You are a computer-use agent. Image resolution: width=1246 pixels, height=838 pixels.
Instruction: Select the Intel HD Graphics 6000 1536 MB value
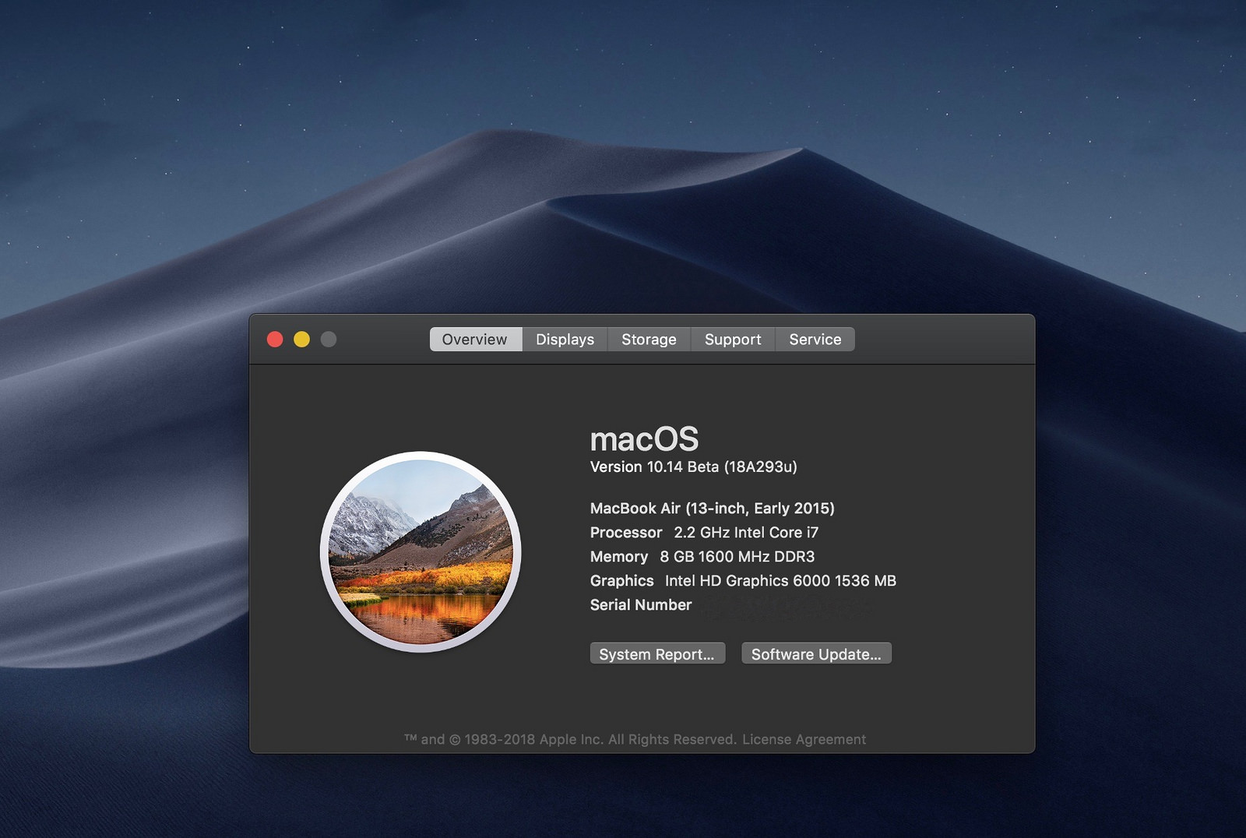click(x=780, y=581)
